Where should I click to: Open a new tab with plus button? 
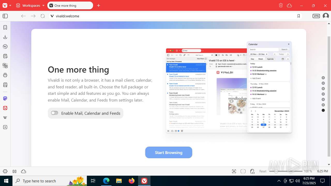[99, 5]
